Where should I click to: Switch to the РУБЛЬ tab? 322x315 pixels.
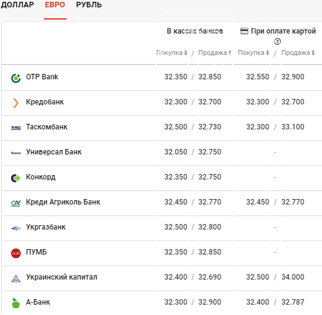coord(89,5)
